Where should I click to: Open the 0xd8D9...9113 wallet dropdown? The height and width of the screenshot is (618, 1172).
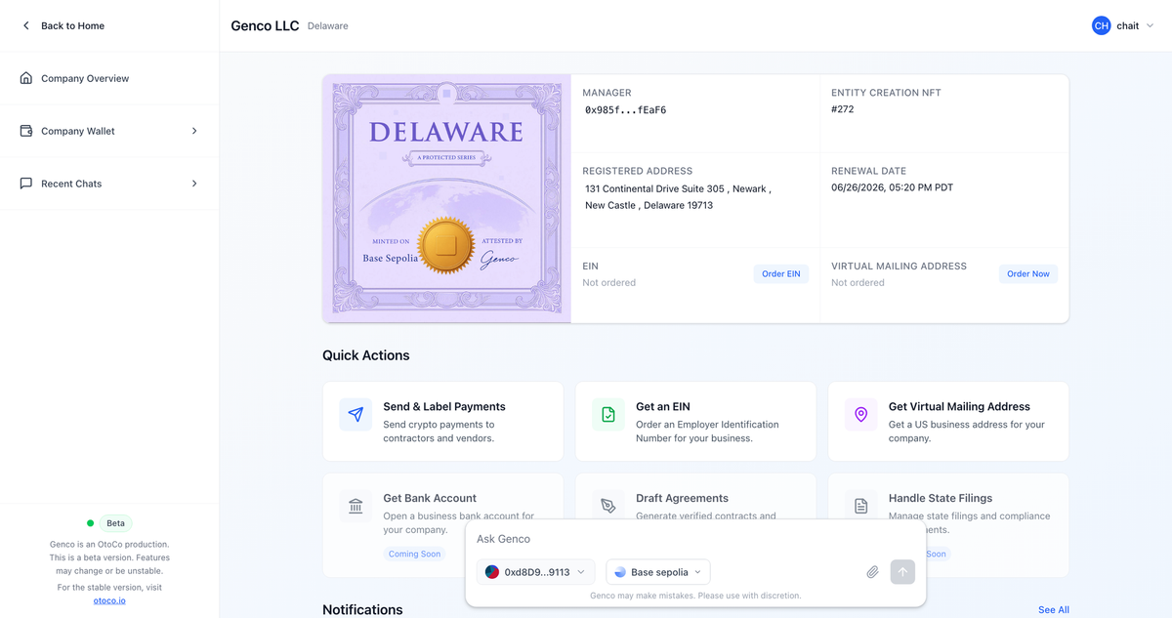tap(535, 571)
